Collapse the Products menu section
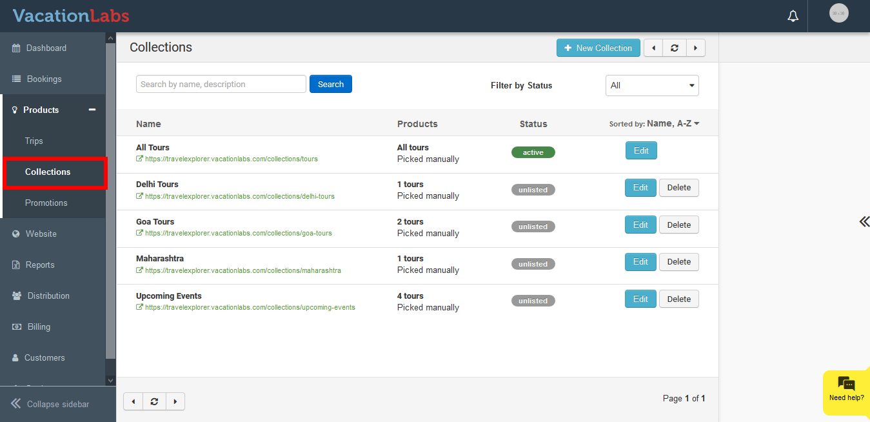The height and width of the screenshot is (422, 870). 92,110
